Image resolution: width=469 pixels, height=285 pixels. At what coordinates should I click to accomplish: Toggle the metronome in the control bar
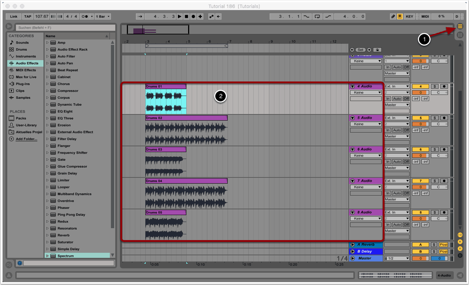point(84,17)
